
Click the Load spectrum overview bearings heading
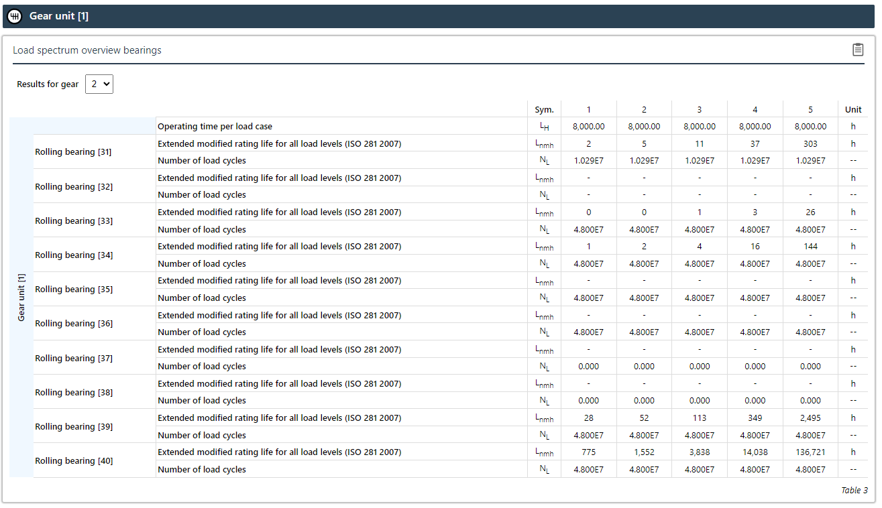(x=88, y=50)
